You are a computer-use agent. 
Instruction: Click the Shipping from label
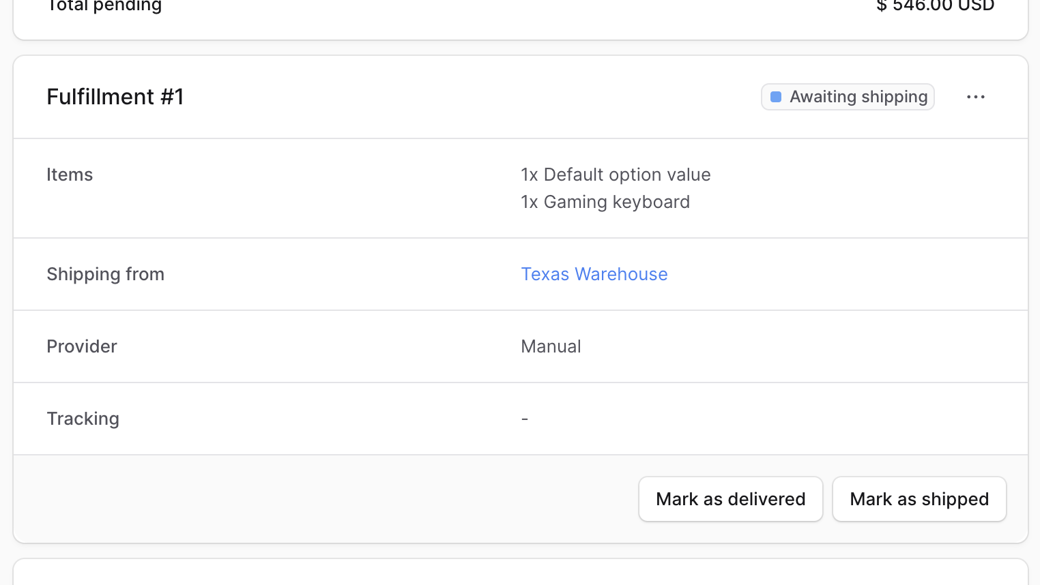[105, 274]
